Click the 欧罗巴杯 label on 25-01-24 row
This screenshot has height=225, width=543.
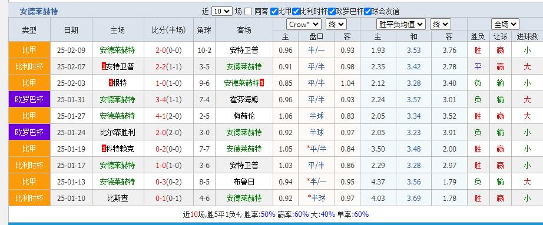[x=29, y=132]
